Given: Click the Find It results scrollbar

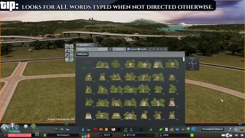Looking at the screenshot, I should click(184, 59).
